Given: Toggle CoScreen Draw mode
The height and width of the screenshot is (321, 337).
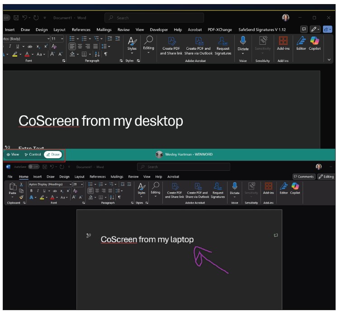Looking at the screenshot, I should pos(52,155).
